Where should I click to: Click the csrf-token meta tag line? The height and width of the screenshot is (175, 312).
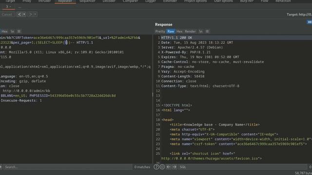238,144
